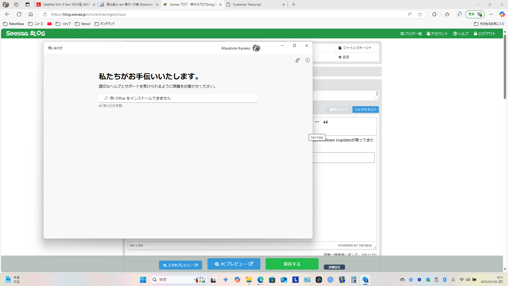Open the オンデマンド bookmarks folder
Viewport: 508px width, 286px height.
[105, 24]
